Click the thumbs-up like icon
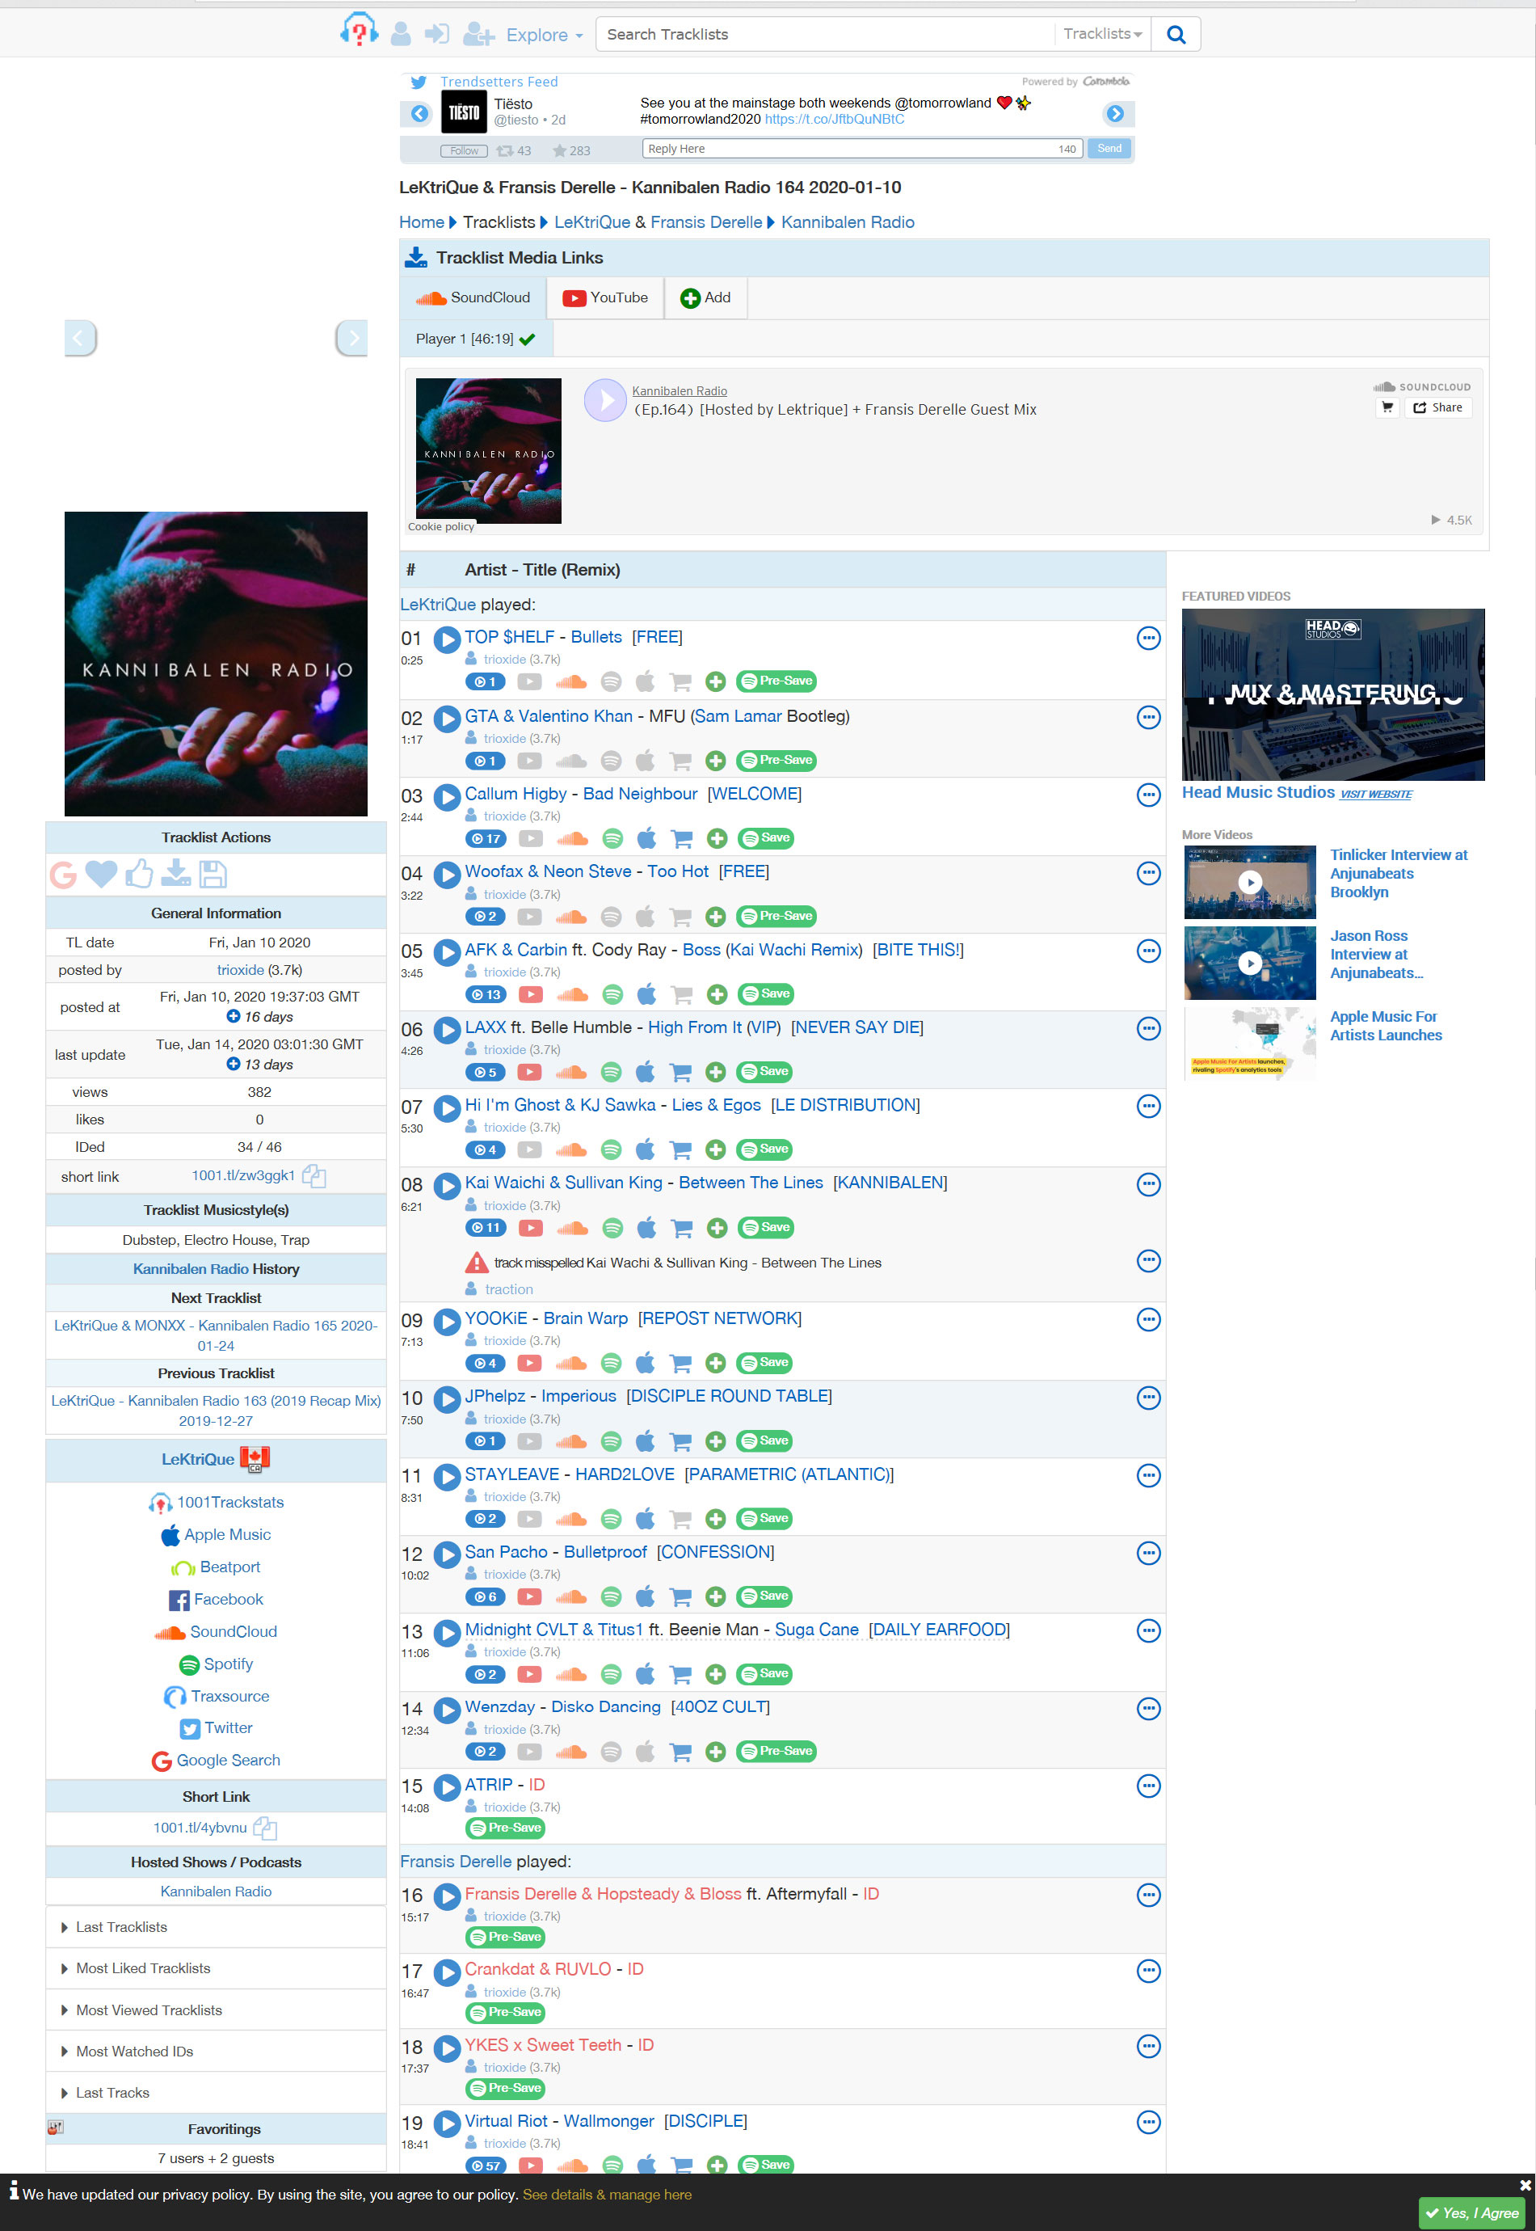The image size is (1536, 2231). pos(139,873)
